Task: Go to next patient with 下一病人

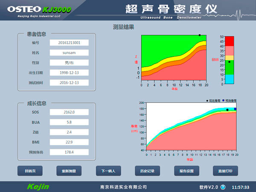Action: pyautogui.click(x=108, y=171)
